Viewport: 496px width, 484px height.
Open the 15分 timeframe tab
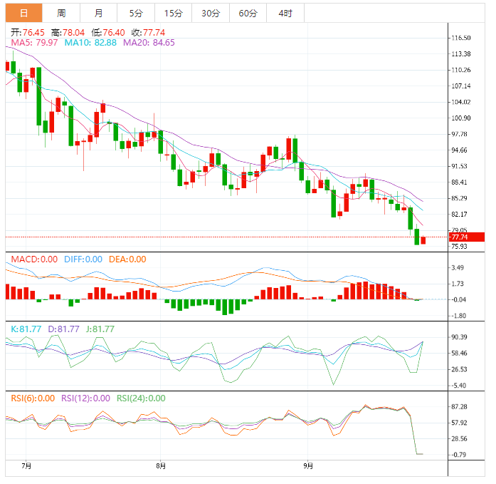[173, 13]
